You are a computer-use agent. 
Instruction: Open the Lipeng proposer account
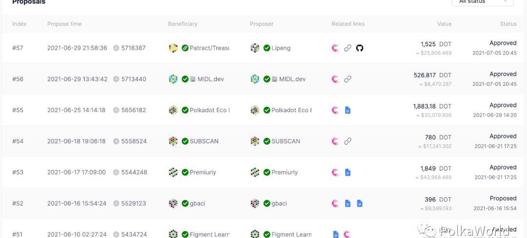point(281,48)
